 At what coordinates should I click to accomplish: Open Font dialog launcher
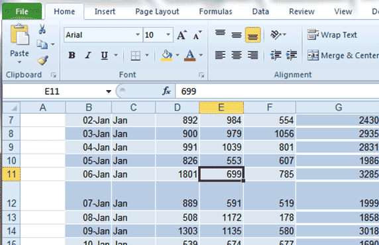pos(201,75)
